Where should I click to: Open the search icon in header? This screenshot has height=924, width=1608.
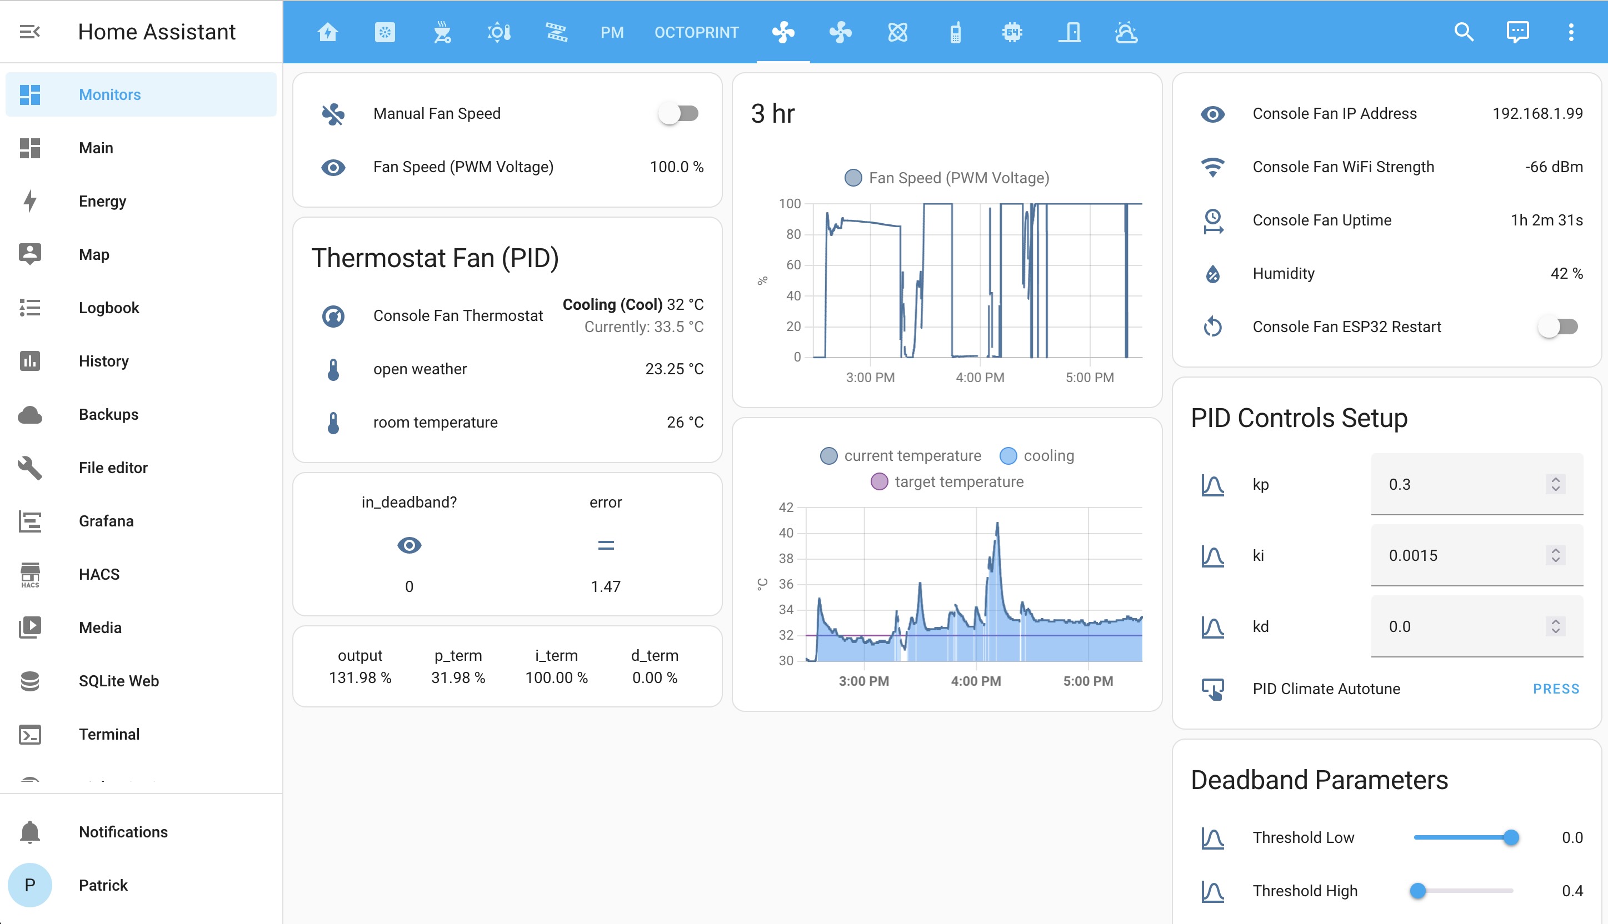(x=1464, y=32)
